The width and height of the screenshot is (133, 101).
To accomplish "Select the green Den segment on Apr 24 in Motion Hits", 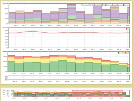I will 72,17.
